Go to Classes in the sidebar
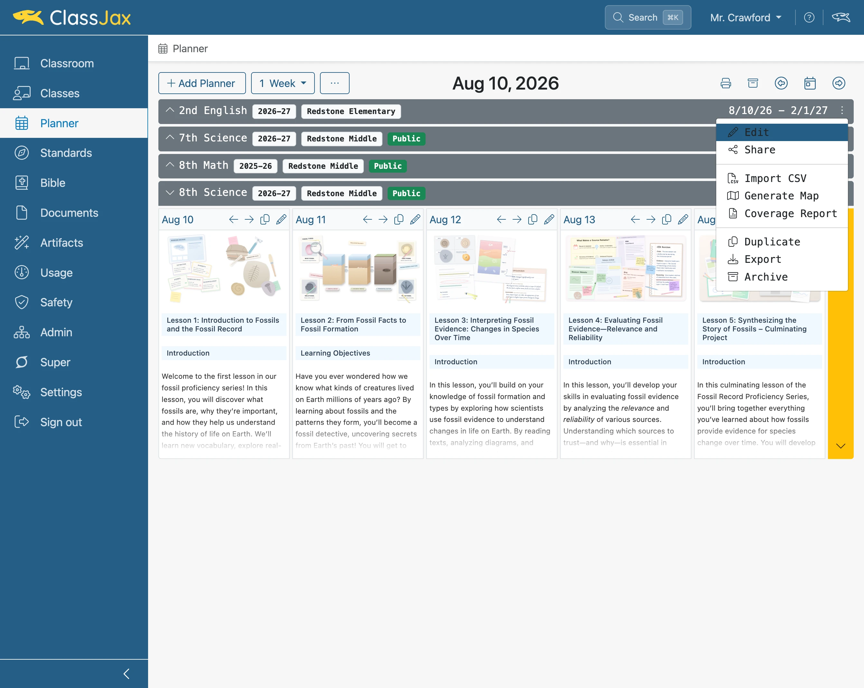This screenshot has width=864, height=688. coord(74,93)
